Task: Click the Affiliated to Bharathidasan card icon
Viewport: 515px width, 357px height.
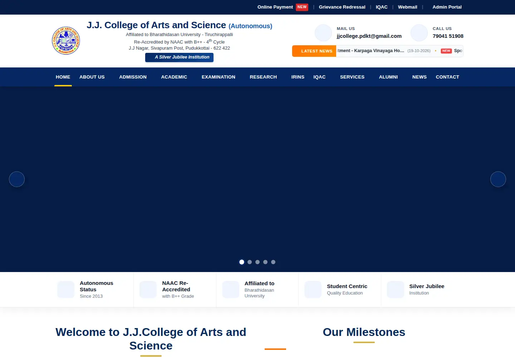Action: pos(231,290)
